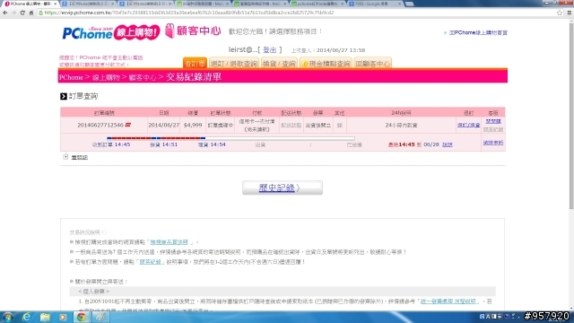
Task: Expand the plus box below the order
Action: pos(65,157)
